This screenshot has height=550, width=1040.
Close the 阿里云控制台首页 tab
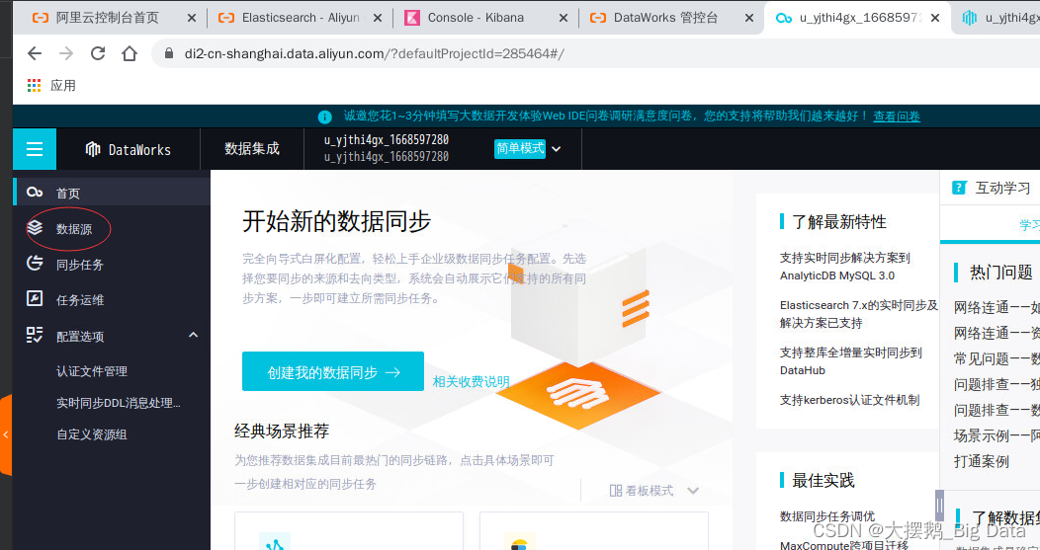pos(192,18)
